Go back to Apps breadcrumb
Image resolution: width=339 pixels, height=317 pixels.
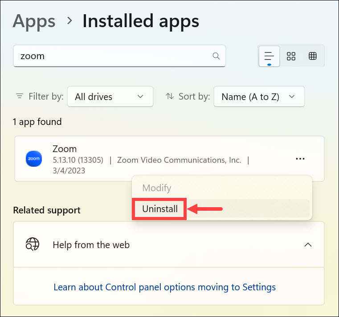pos(34,21)
